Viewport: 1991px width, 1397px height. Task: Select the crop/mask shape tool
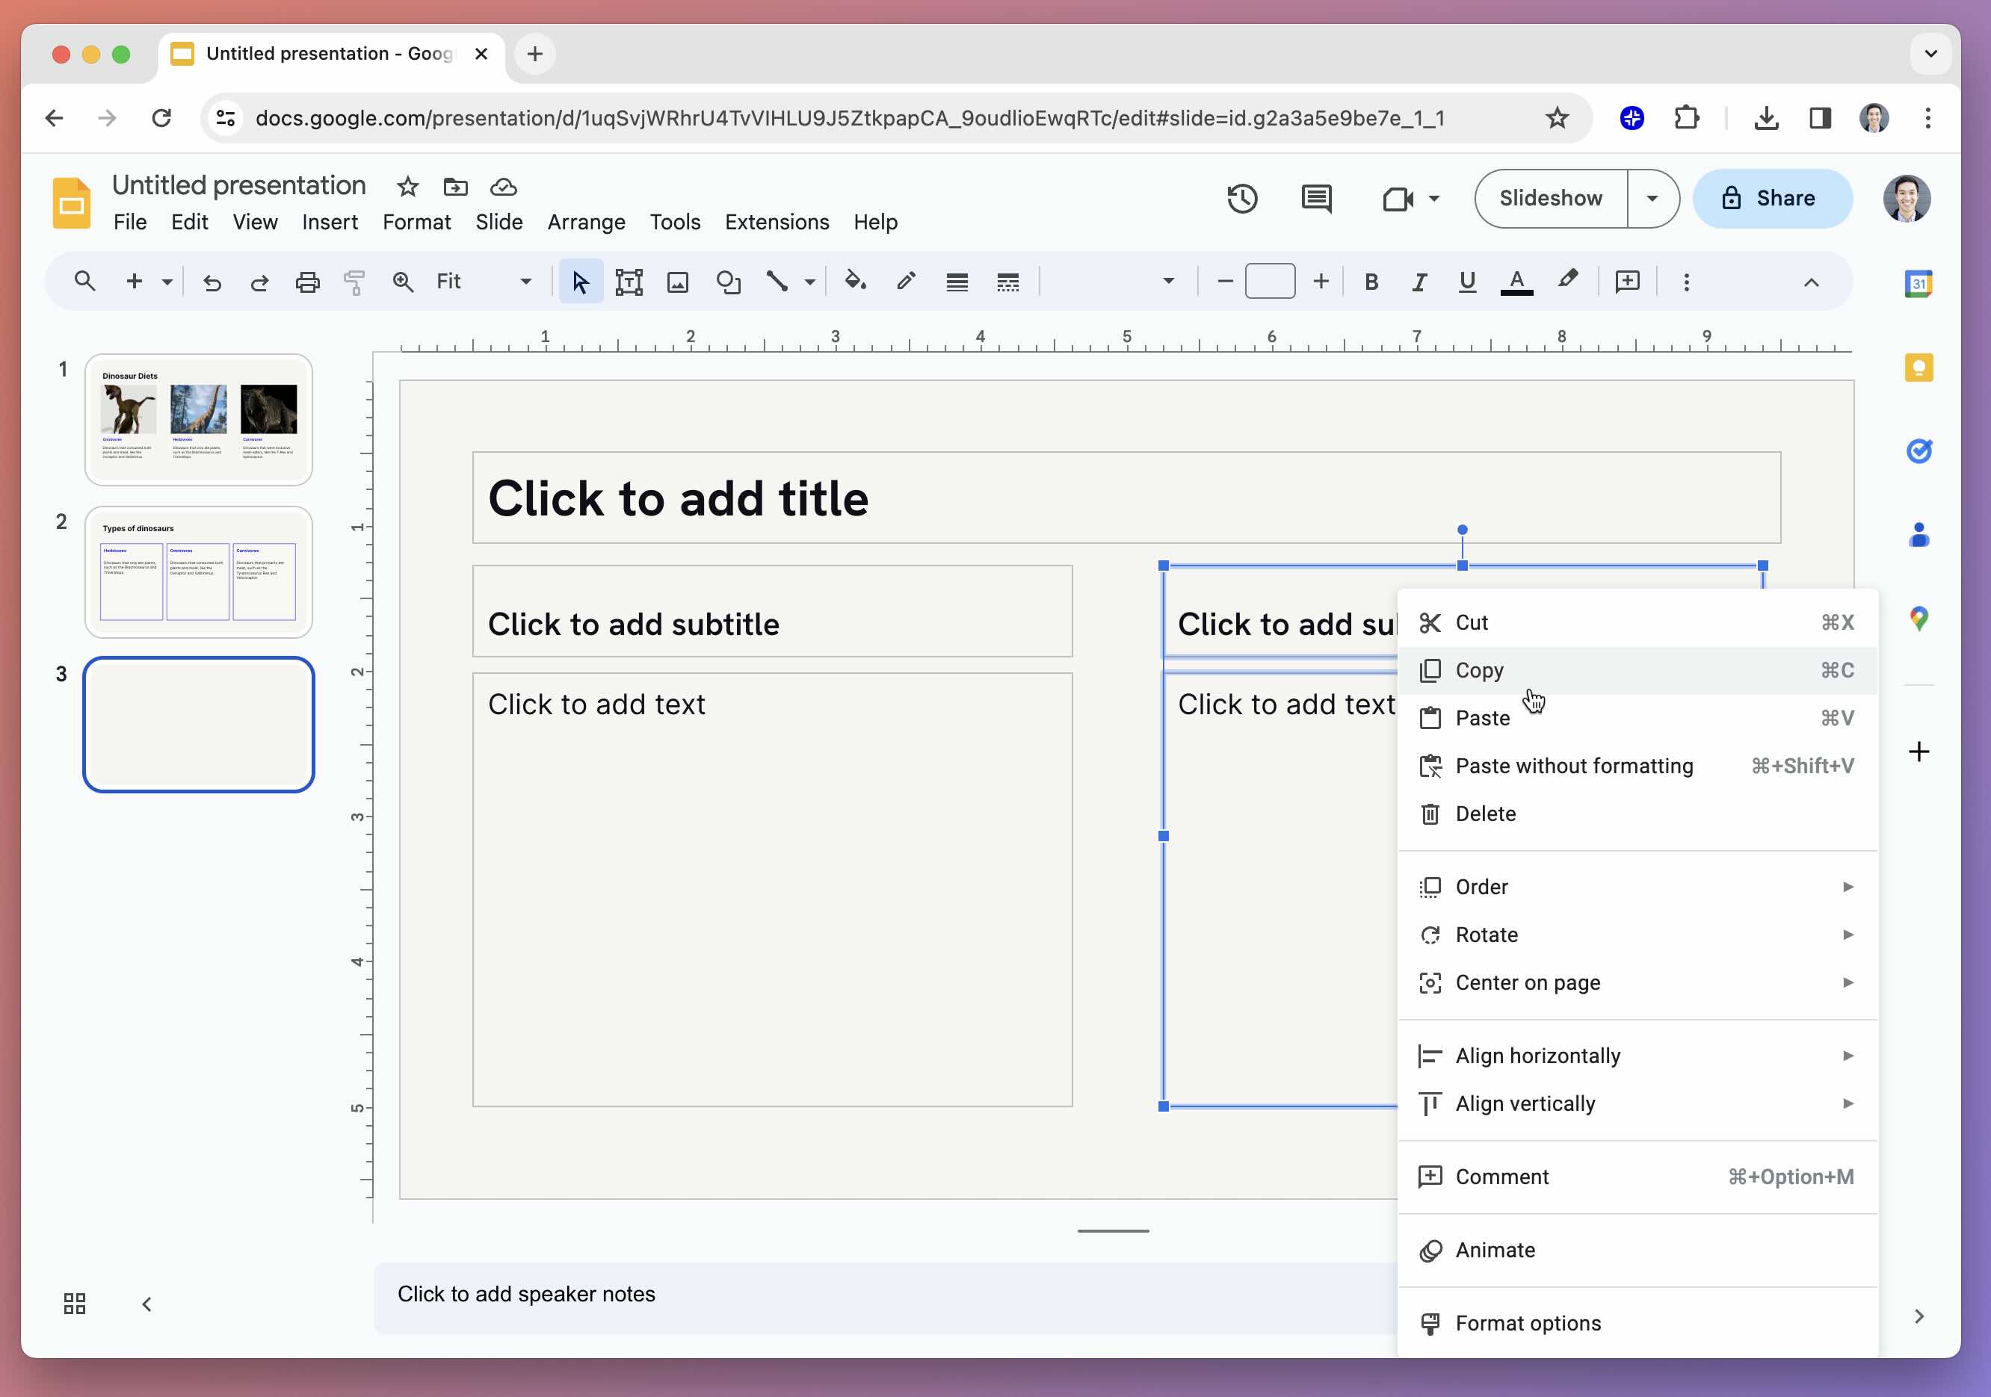[728, 281]
